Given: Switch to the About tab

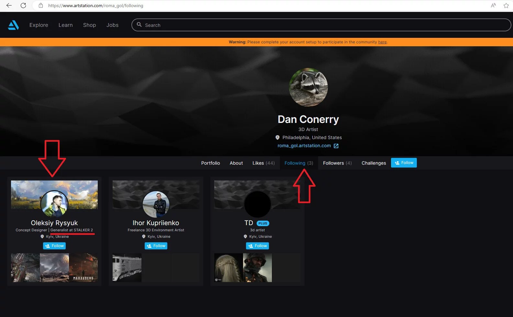Looking at the screenshot, I should click(x=236, y=163).
